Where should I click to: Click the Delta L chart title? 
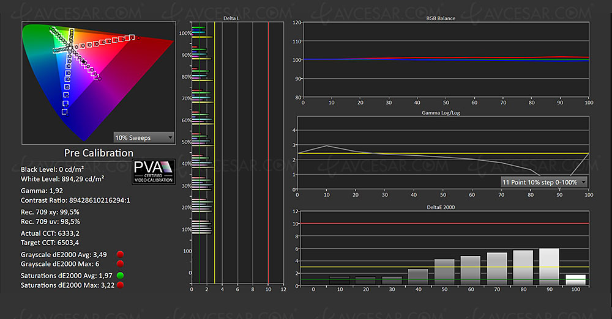coord(232,18)
